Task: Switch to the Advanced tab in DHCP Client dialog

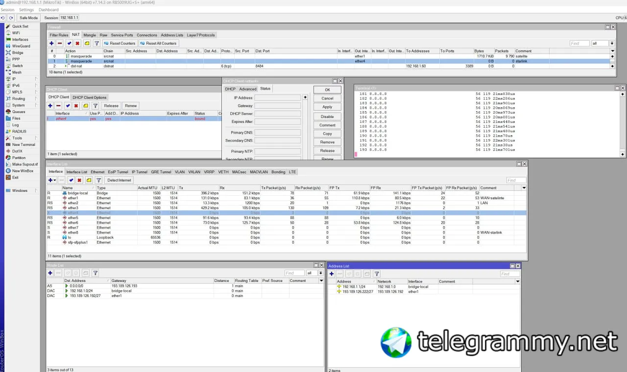Action: (x=248, y=89)
